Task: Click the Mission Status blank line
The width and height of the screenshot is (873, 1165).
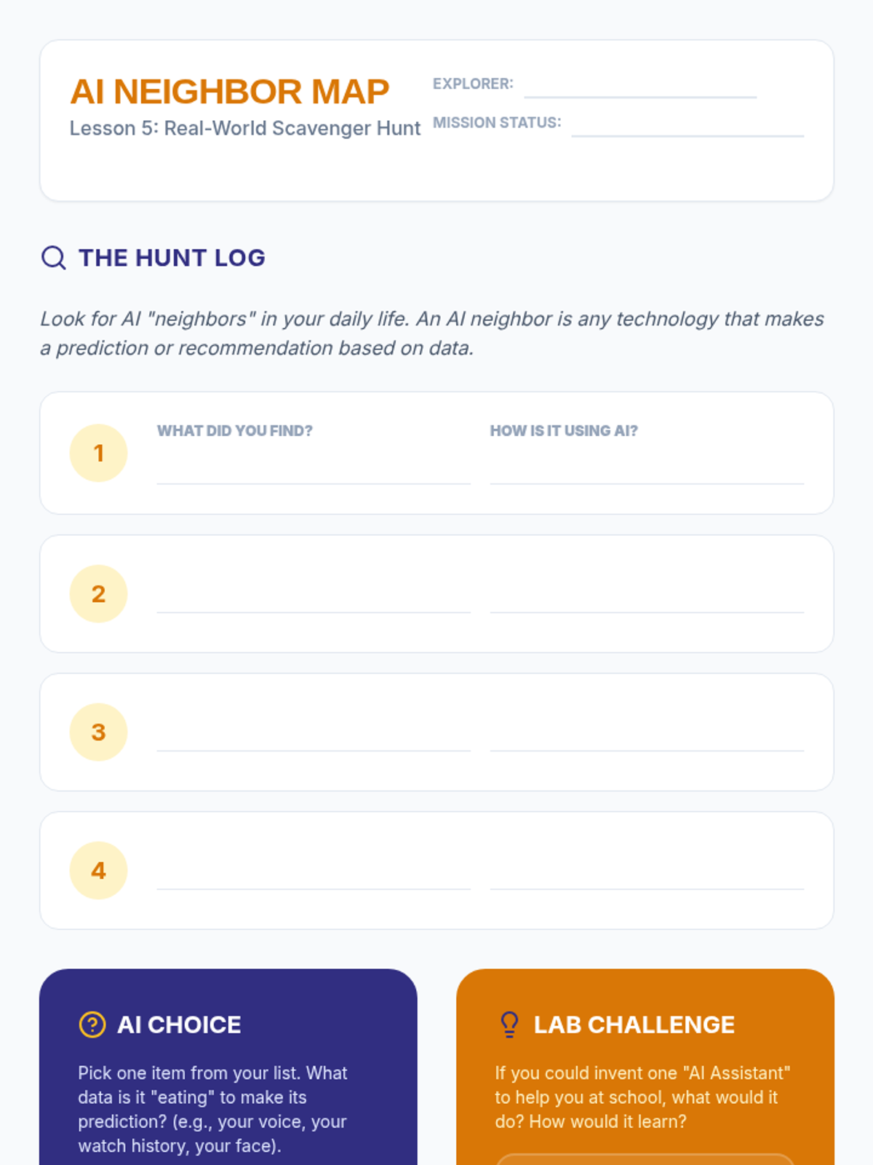Action: click(687, 126)
